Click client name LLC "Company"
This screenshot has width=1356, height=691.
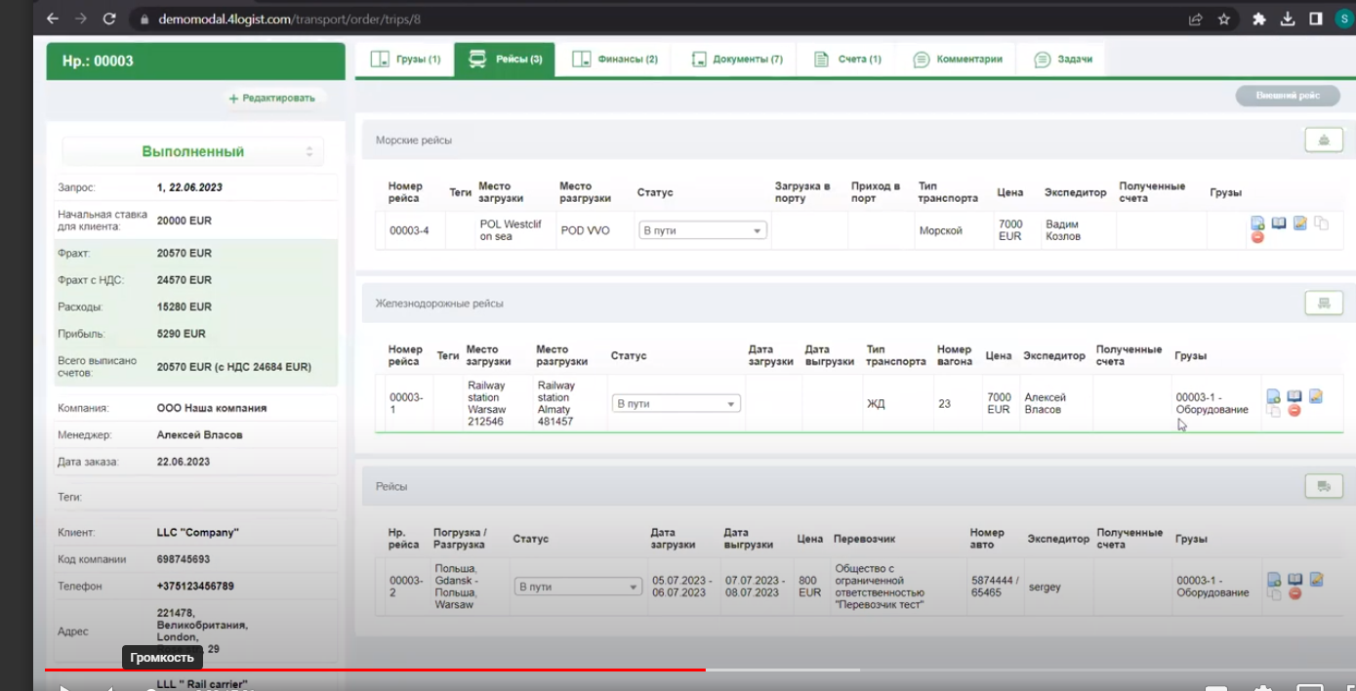coord(198,533)
